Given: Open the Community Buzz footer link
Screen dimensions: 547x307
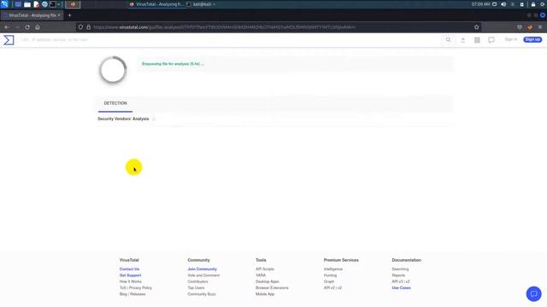Looking at the screenshot, I should pyautogui.click(x=202, y=294).
